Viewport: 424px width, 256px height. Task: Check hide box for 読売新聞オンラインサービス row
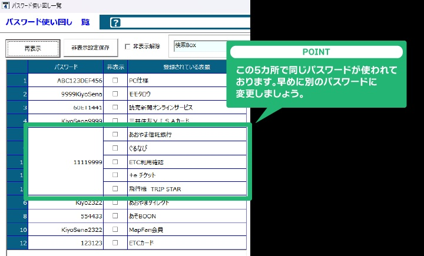[x=115, y=107]
